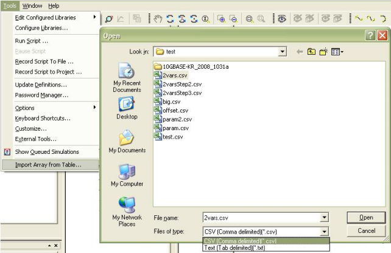The height and width of the screenshot is (253, 391).
Task: Open My Computer in places bar
Action: click(x=127, y=175)
